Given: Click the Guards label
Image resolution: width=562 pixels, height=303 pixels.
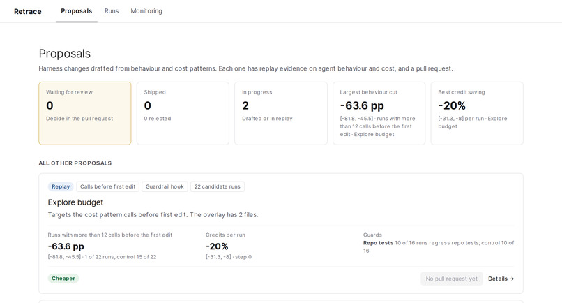Looking at the screenshot, I should (x=372, y=235).
